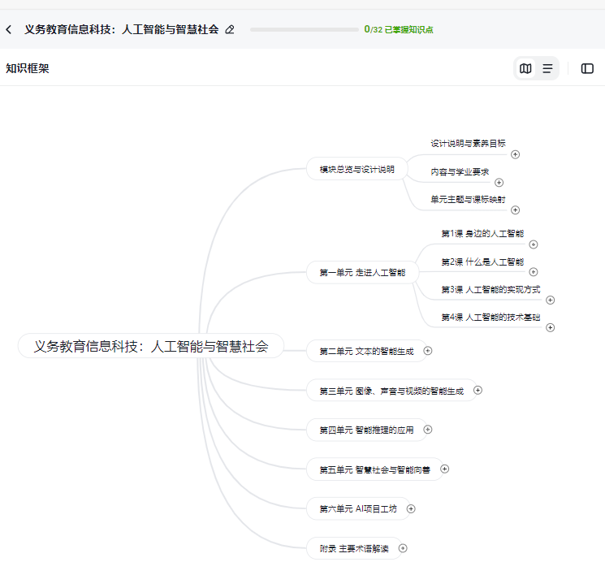This screenshot has height=575, width=605.
Task: Edit the course title with pencil icon
Action: [230, 29]
